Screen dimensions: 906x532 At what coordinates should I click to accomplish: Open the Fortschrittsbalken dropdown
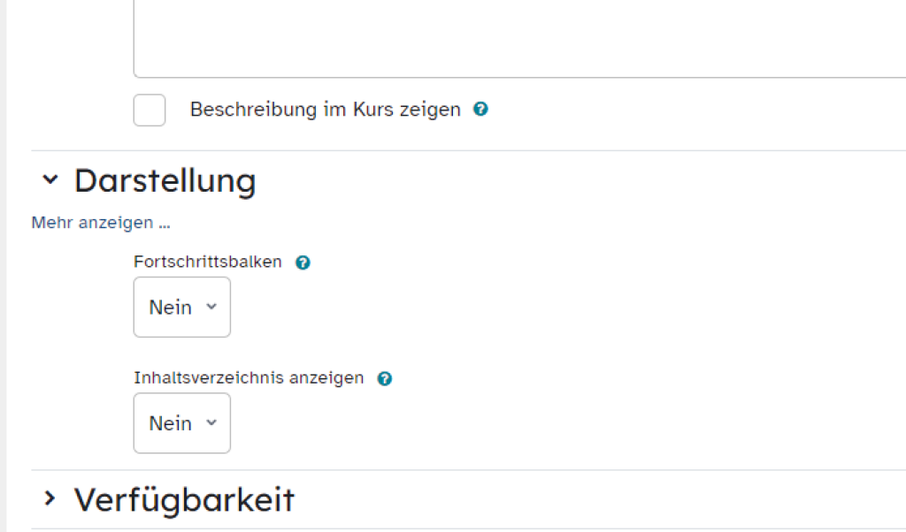182,308
